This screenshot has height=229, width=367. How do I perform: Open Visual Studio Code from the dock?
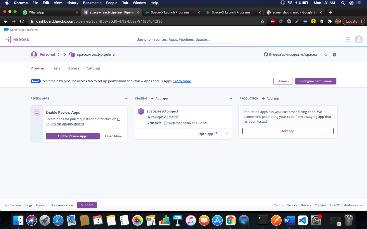pyautogui.click(x=303, y=220)
